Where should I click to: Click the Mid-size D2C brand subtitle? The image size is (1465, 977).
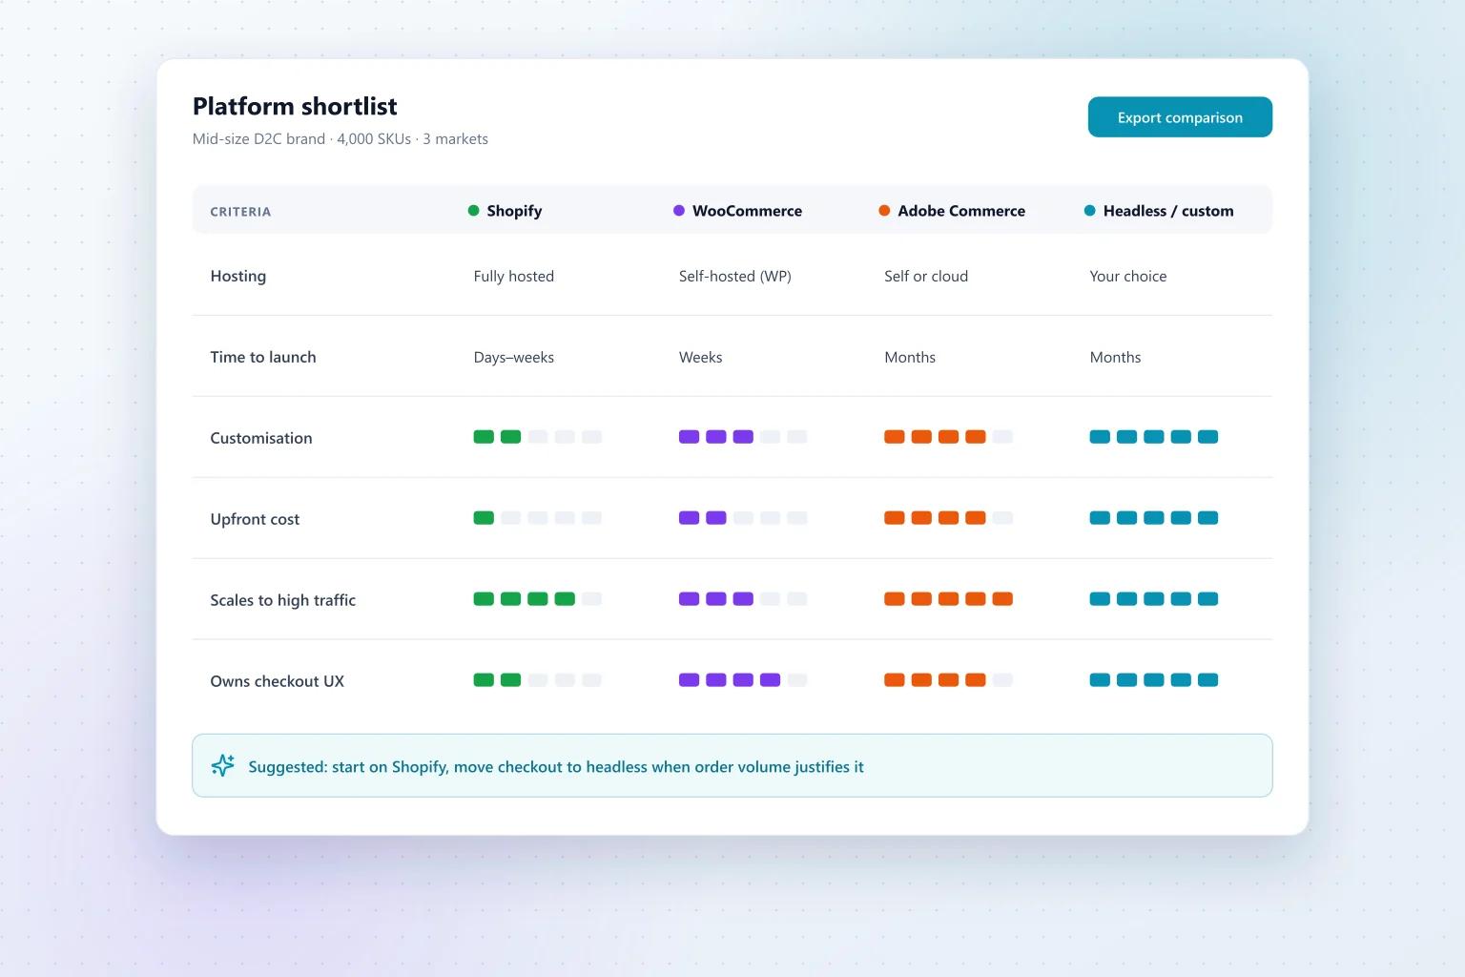point(340,139)
